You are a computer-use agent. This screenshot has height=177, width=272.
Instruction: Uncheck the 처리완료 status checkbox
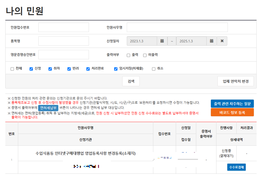88,69
